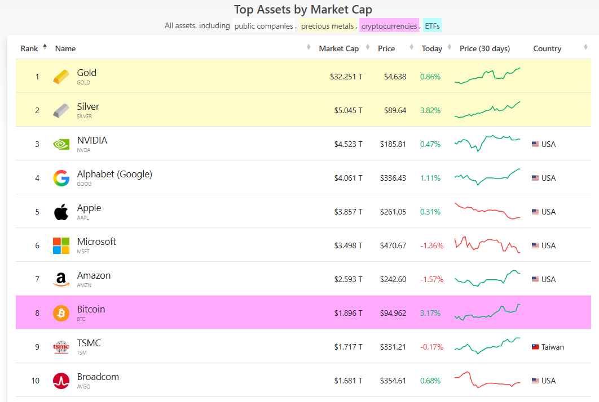This screenshot has width=599, height=402.
Task: Sort table by Rank column
Action: click(x=29, y=48)
